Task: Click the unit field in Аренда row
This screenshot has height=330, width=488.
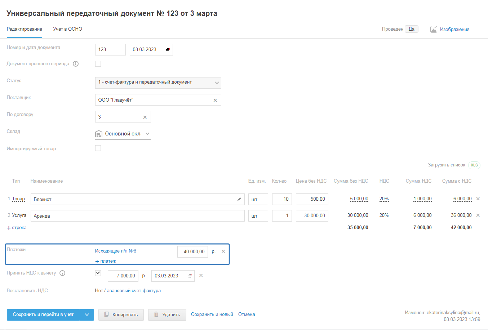Action: [x=258, y=216]
